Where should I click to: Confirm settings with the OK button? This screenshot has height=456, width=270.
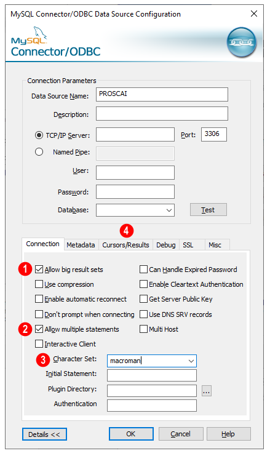[131, 434]
